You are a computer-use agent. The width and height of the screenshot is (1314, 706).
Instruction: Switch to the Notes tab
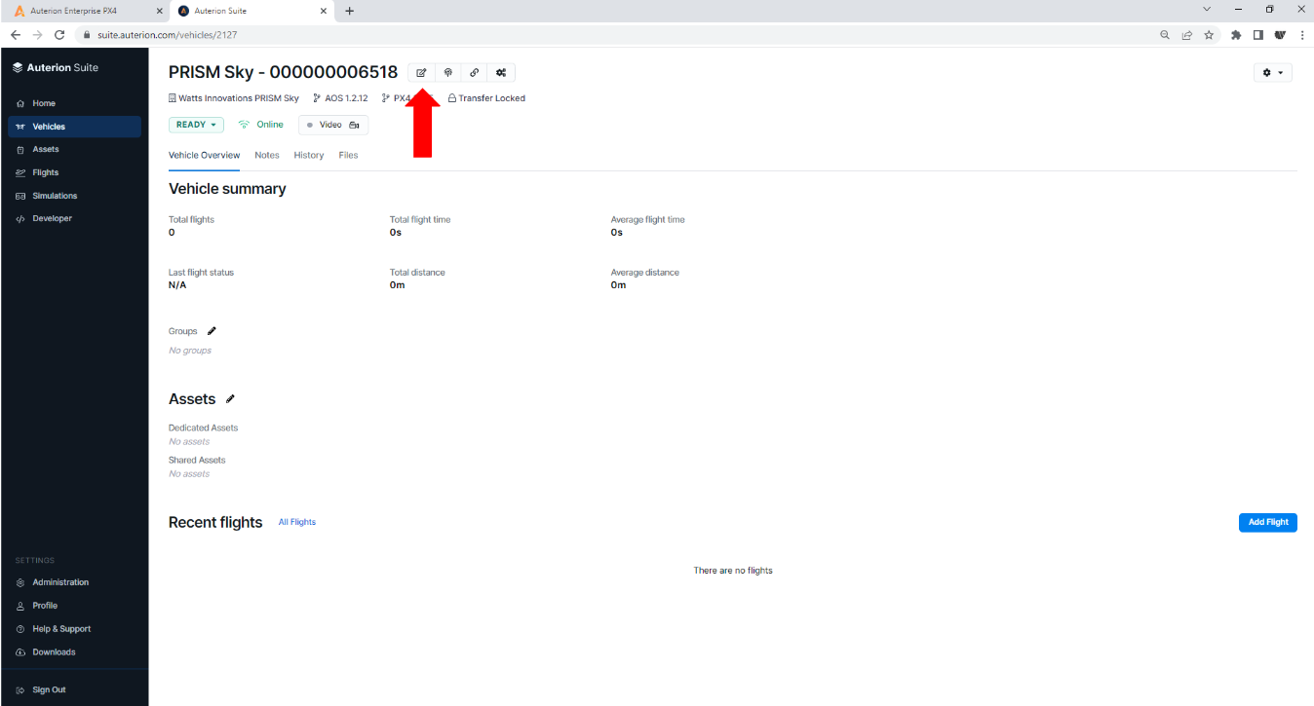click(266, 156)
